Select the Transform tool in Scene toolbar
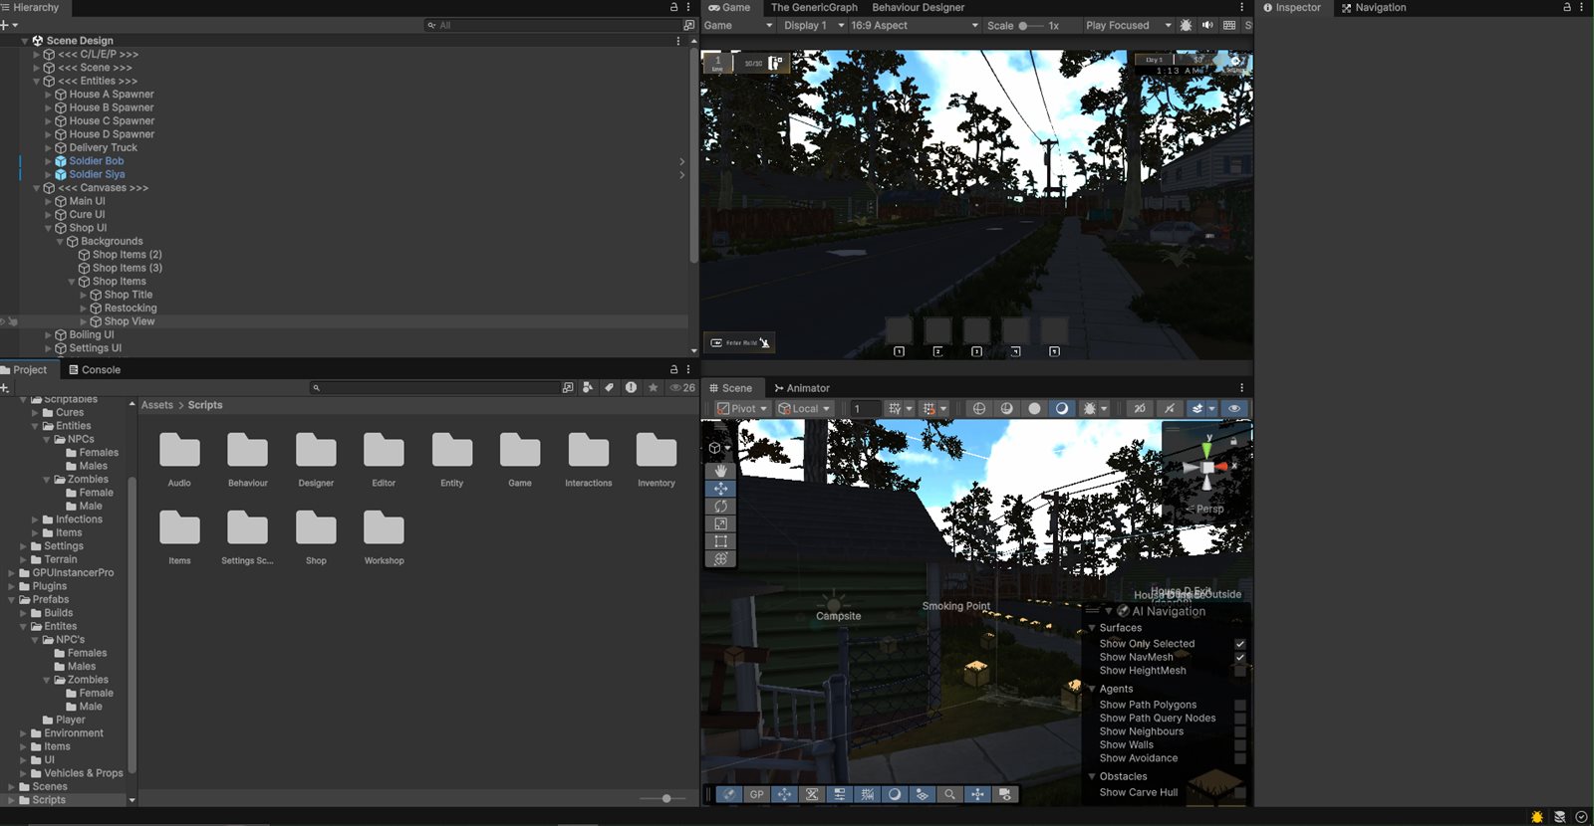The image size is (1594, 826). pyautogui.click(x=720, y=559)
